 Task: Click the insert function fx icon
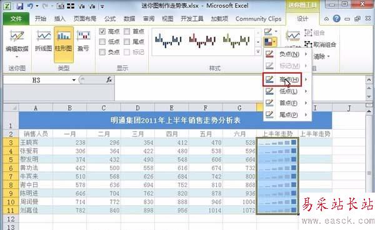(109, 80)
